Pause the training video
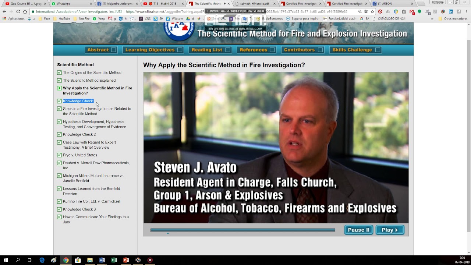This screenshot has height=265, width=471. (x=359, y=230)
